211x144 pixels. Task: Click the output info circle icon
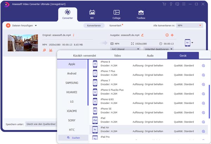pyautogui.click(x=167, y=35)
